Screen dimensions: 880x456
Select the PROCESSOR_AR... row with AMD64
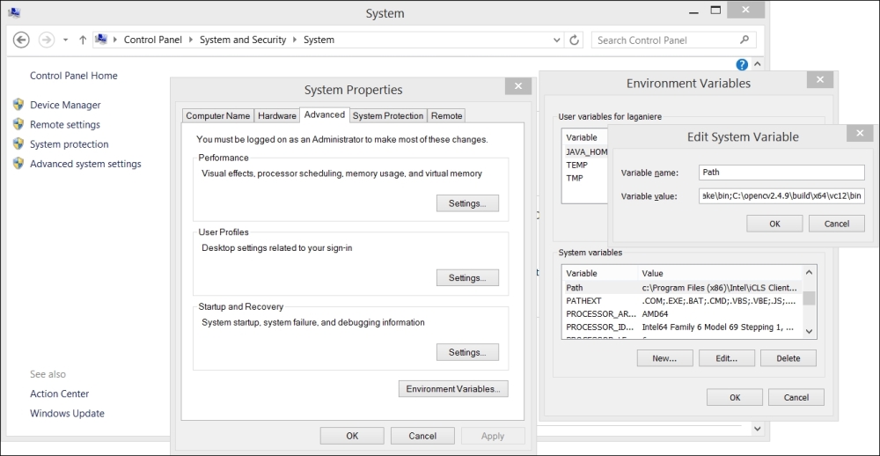pyautogui.click(x=683, y=314)
